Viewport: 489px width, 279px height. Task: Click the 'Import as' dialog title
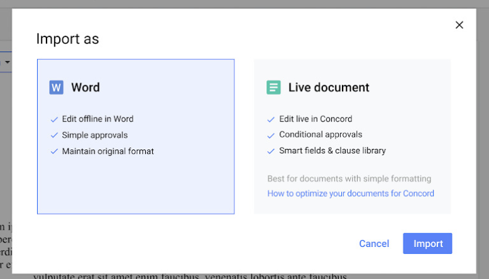click(67, 39)
